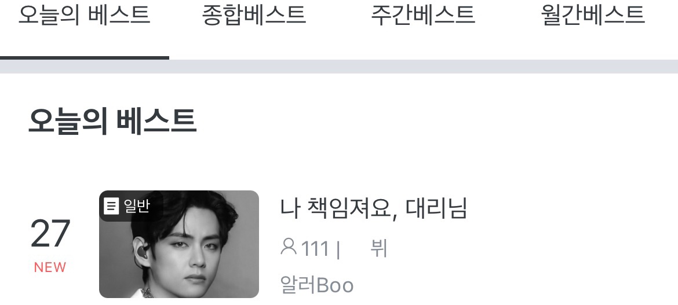This screenshot has height=305, width=678.
Task: Go to the 월간베스트 tab
Action: (593, 14)
